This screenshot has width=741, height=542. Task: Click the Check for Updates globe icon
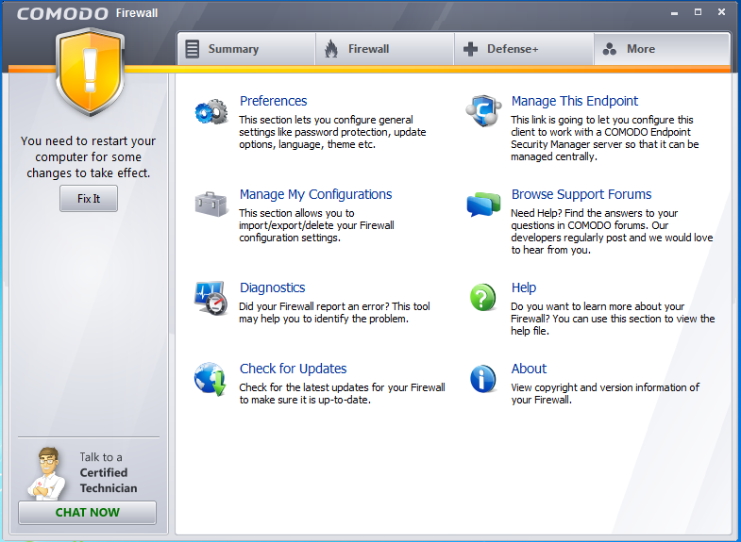tap(211, 379)
